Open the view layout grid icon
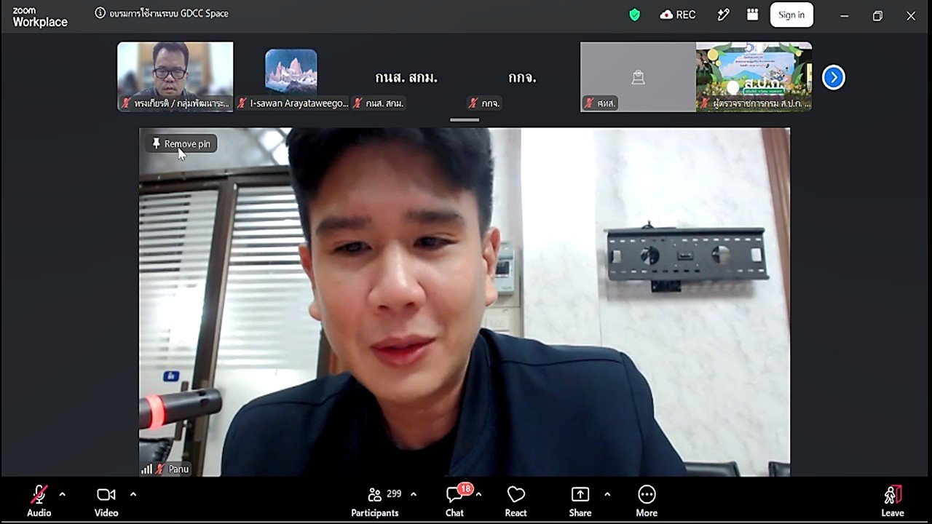This screenshot has width=932, height=524. [753, 15]
